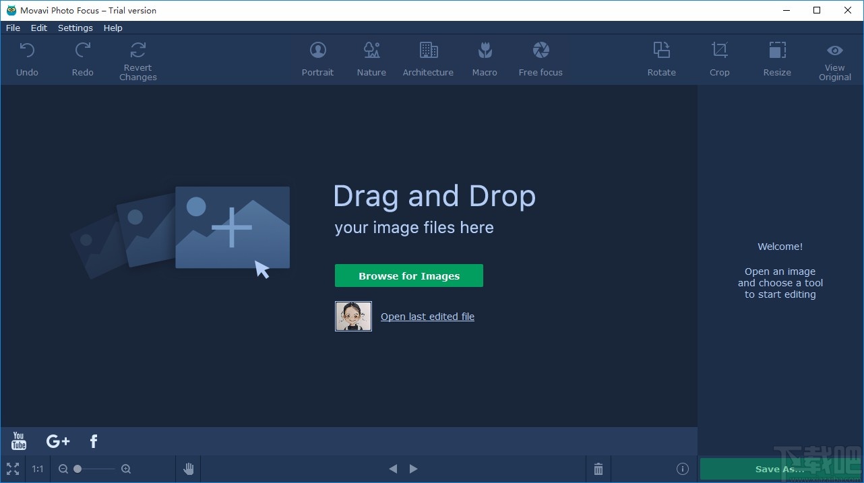
Task: Open the Crop tool
Action: (x=719, y=58)
